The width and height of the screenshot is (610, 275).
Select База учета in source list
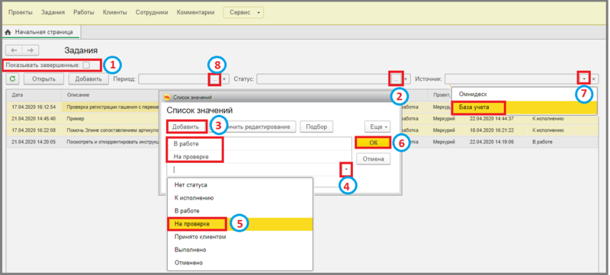click(525, 107)
